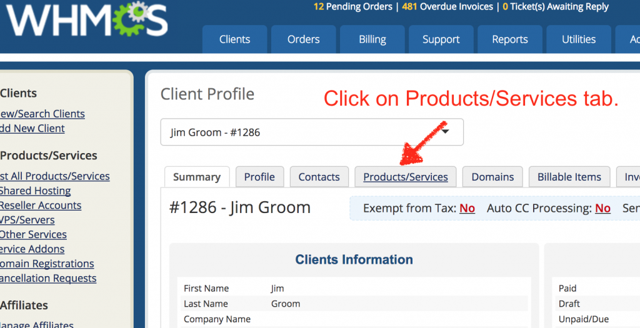
Task: Open View/Search Clients sidebar link
Action: pos(42,114)
